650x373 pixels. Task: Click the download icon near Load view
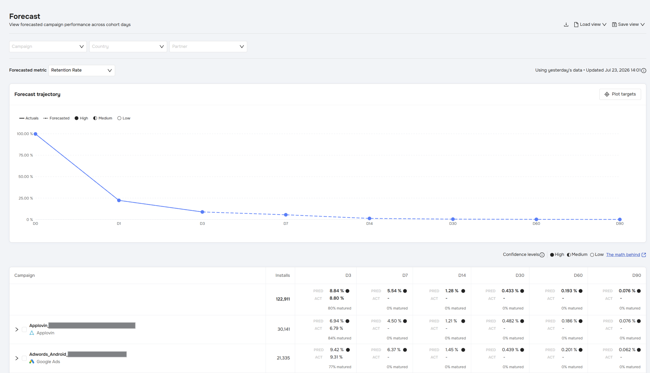point(566,25)
